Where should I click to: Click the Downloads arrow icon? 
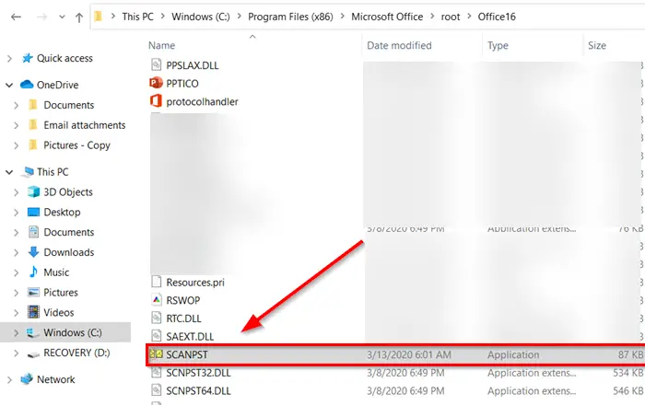[33, 252]
